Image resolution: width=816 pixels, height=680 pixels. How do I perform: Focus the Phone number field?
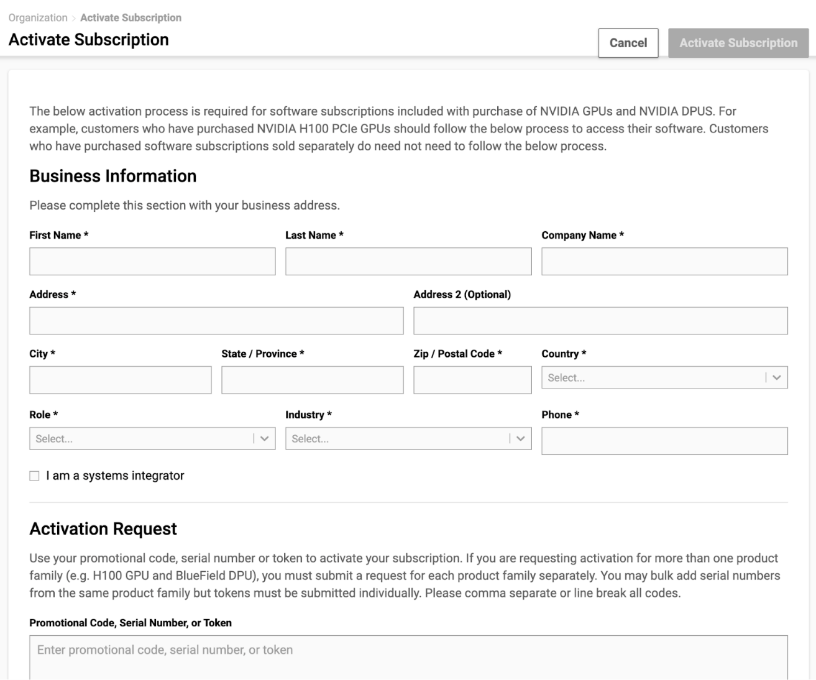tap(664, 441)
